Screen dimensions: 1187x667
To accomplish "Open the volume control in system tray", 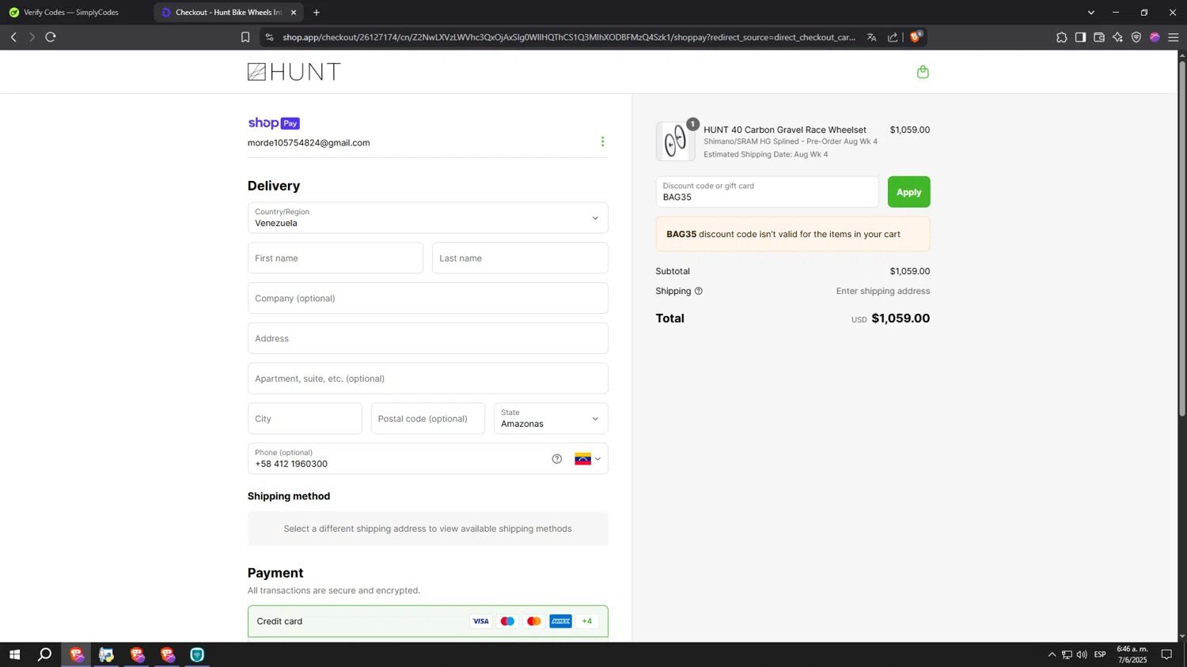I will [1082, 654].
